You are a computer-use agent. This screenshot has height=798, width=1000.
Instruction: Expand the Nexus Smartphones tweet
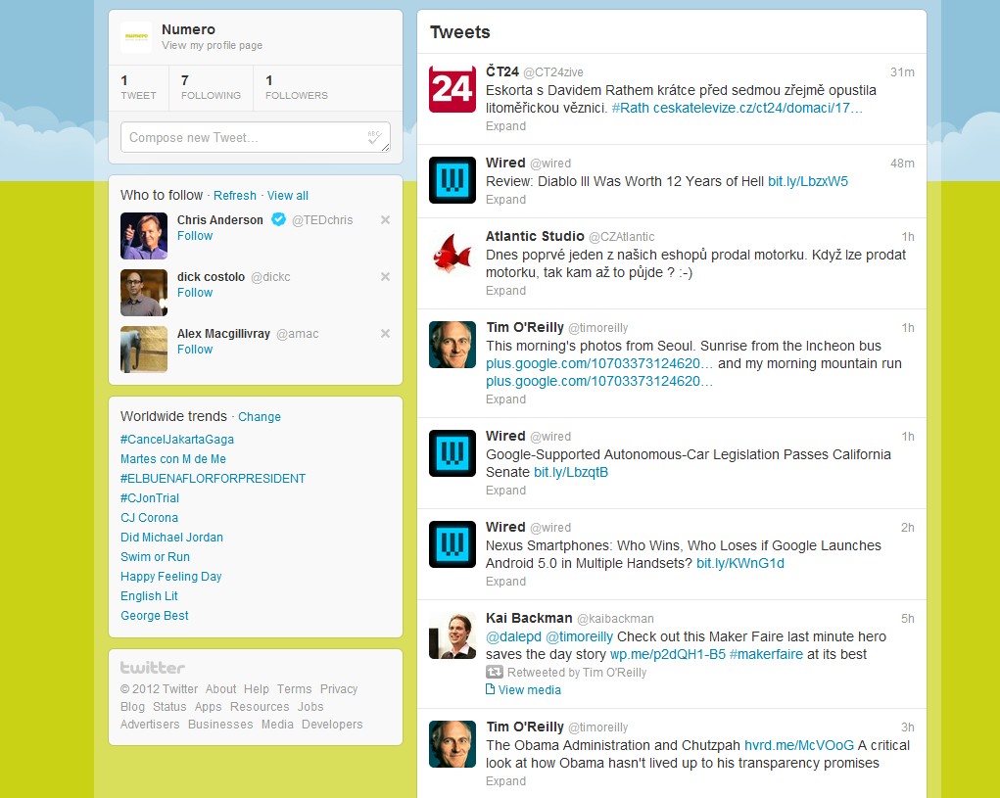point(505,582)
